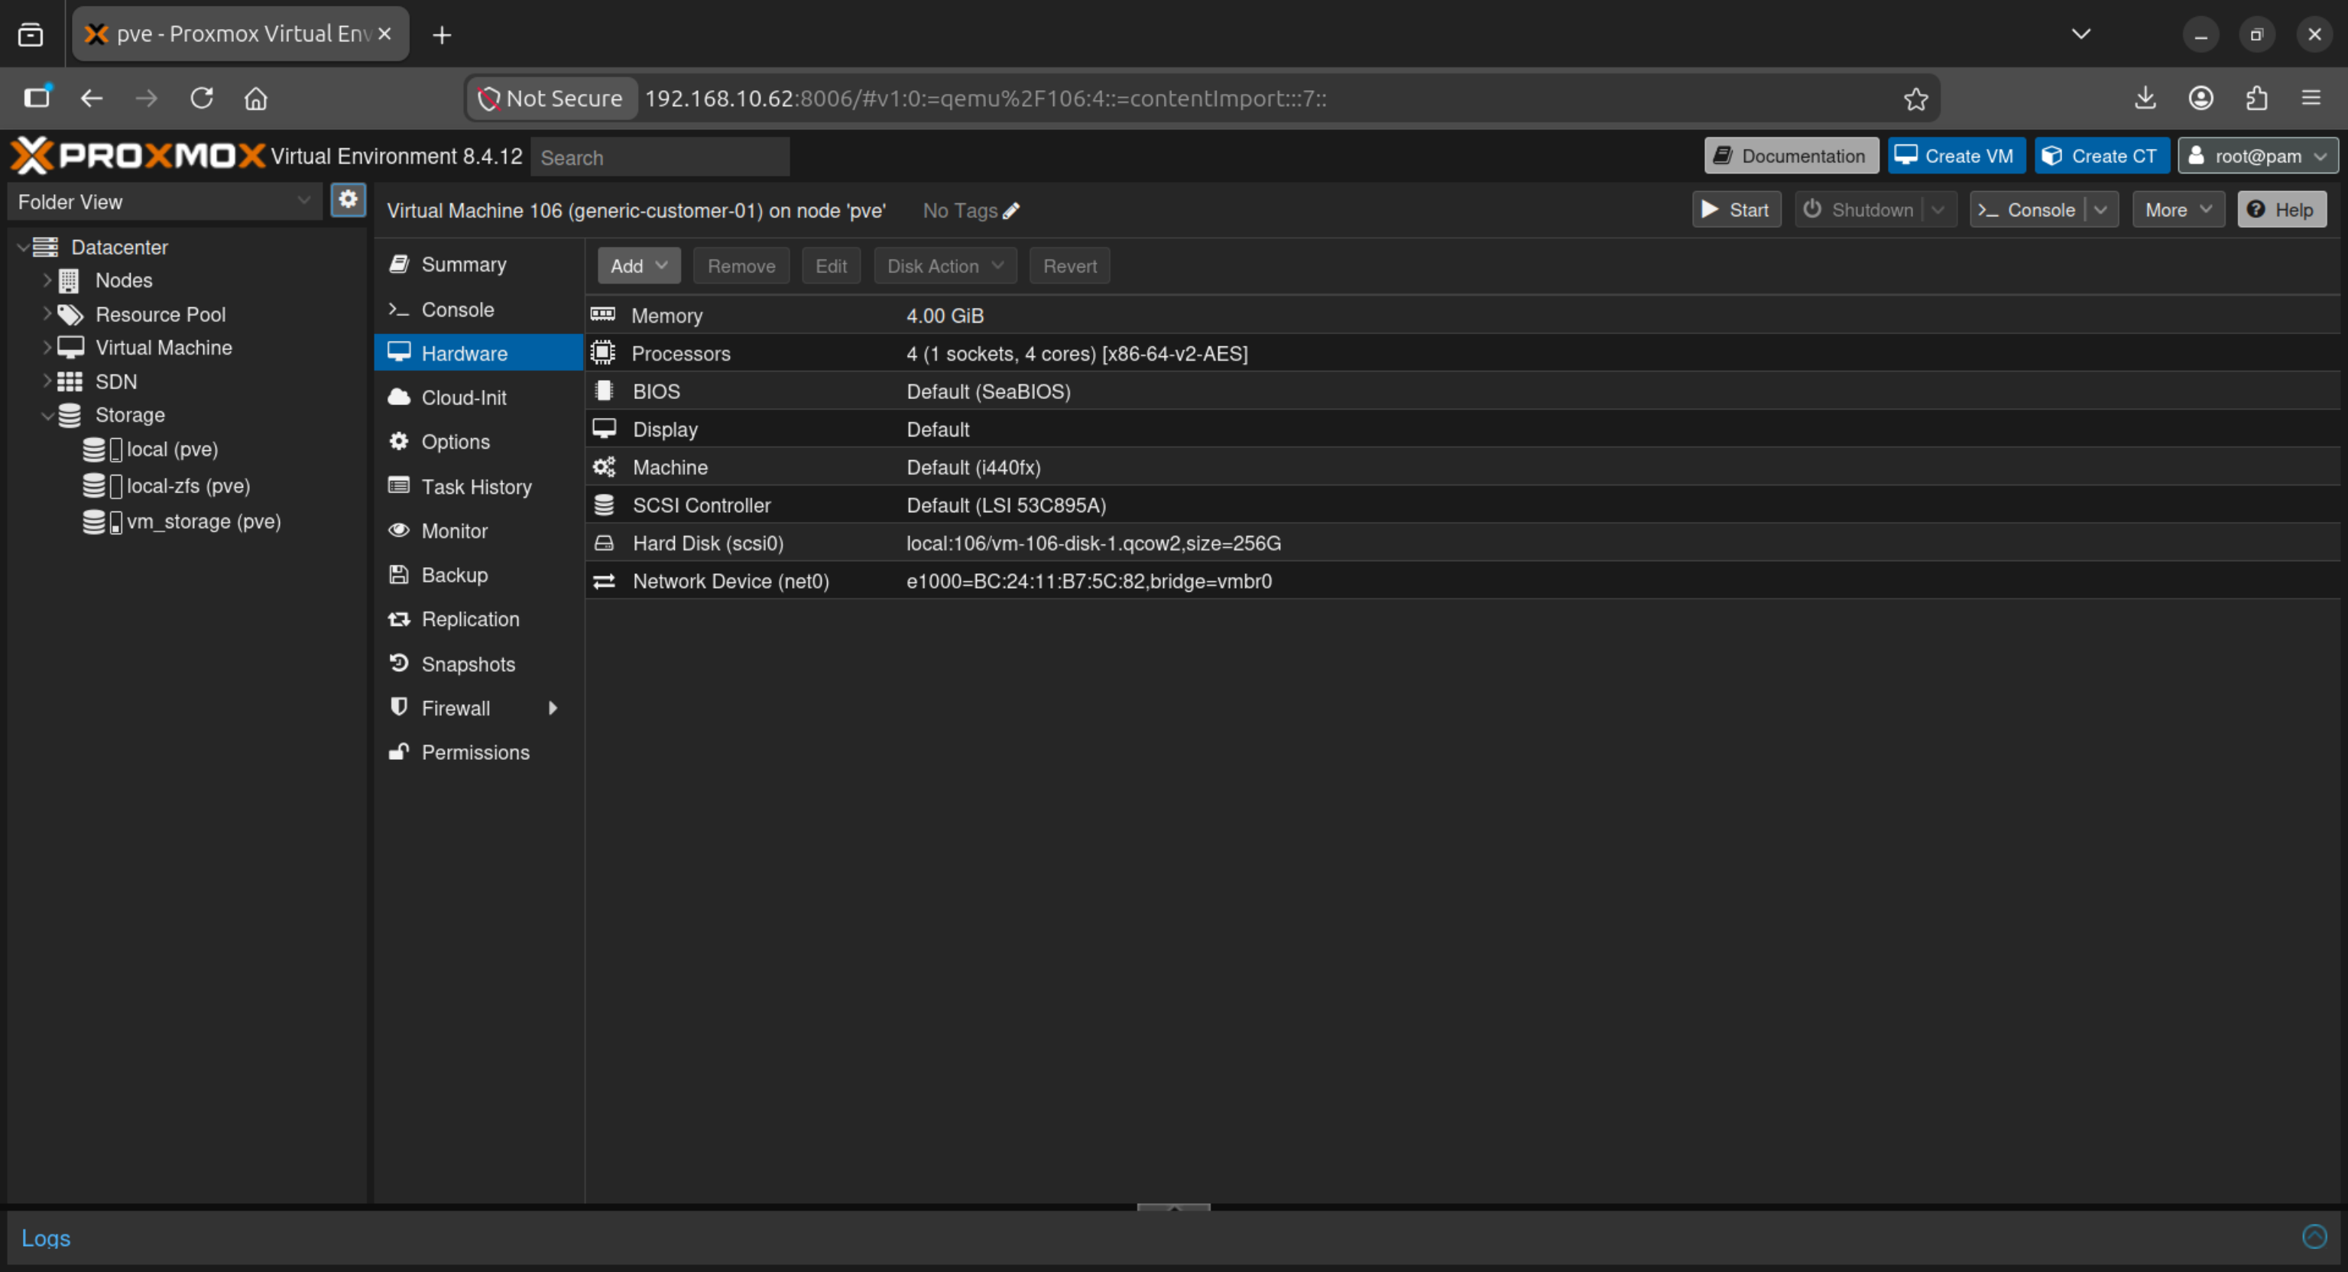The height and width of the screenshot is (1272, 2348).
Task: Expand the Logs panel circle arrow
Action: coord(2314,1236)
